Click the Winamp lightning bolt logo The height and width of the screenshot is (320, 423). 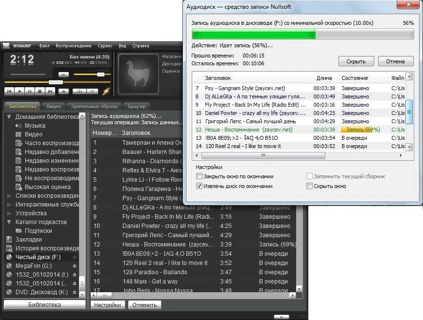[106, 92]
